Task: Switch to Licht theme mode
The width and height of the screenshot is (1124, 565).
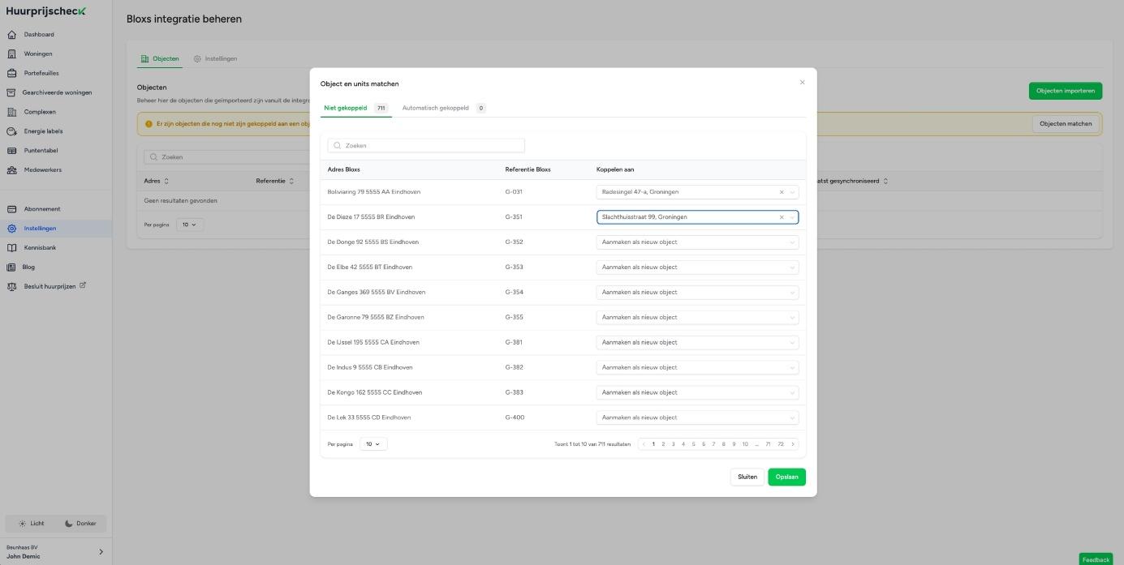Action: (32, 524)
